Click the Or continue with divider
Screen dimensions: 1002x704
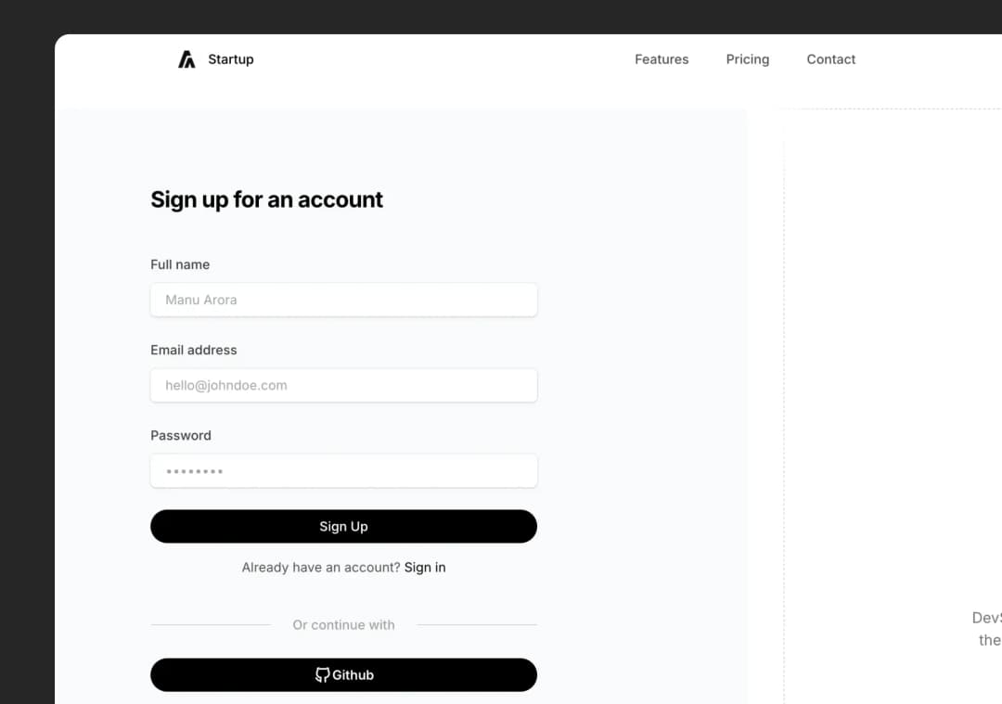point(343,624)
